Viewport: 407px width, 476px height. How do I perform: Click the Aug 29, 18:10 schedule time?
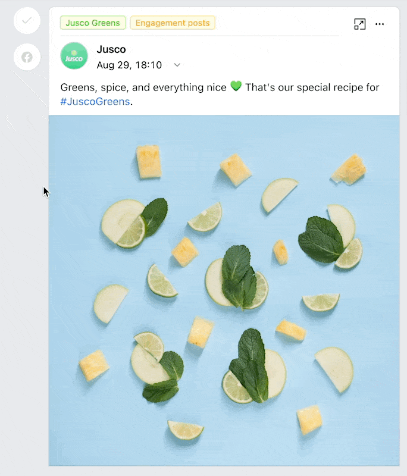coord(129,65)
